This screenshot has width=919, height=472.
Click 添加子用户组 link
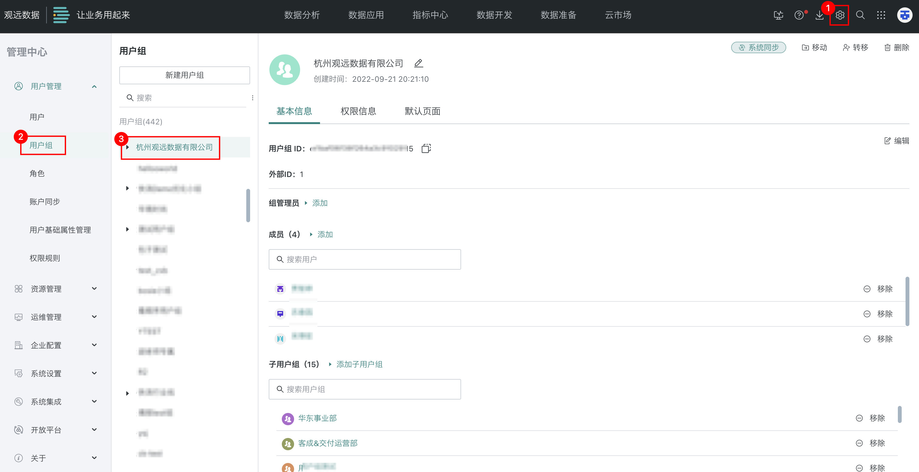(x=359, y=364)
